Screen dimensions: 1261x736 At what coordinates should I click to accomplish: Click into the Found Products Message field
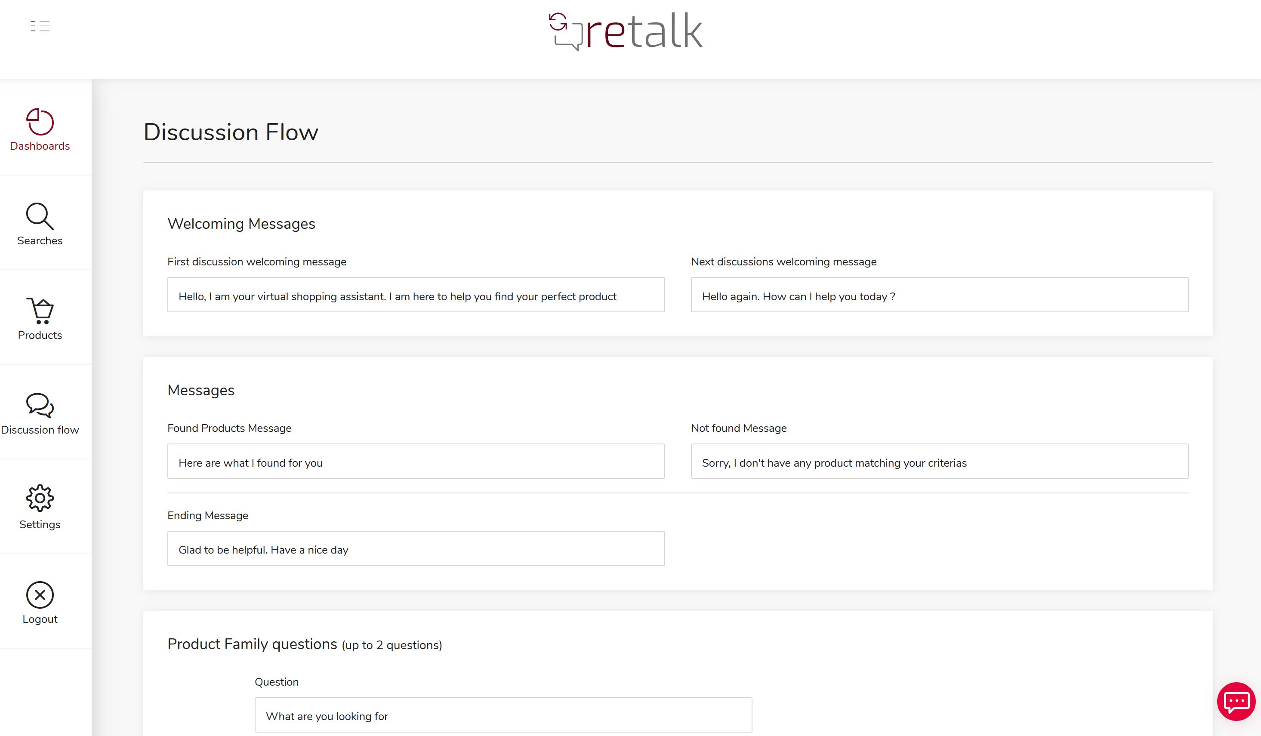[x=416, y=461]
